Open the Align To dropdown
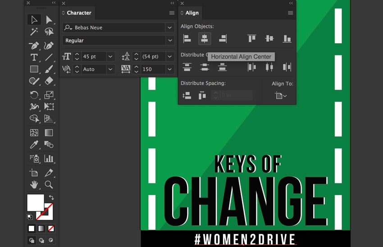 281,96
